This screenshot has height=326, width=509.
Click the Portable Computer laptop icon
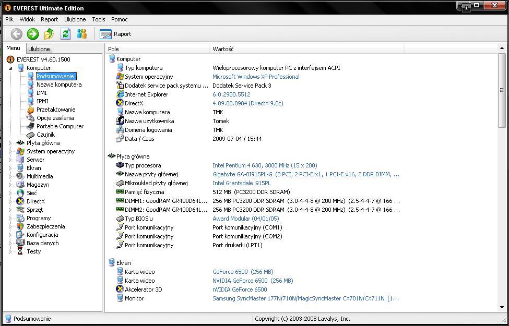[30, 126]
